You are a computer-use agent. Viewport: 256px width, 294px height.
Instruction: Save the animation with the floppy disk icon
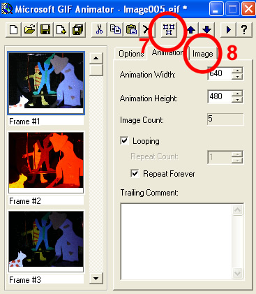45,30
